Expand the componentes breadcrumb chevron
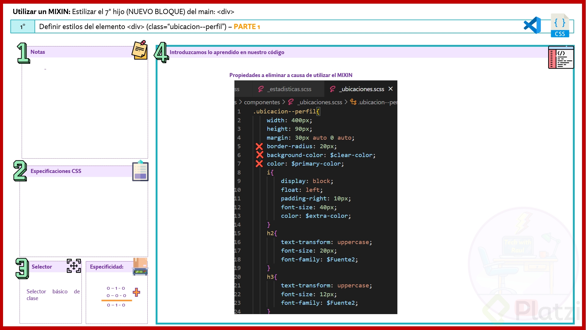586x330 pixels. coord(284,102)
